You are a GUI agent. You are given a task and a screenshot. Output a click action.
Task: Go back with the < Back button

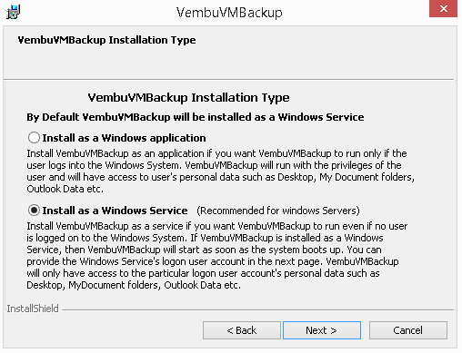pos(242,330)
